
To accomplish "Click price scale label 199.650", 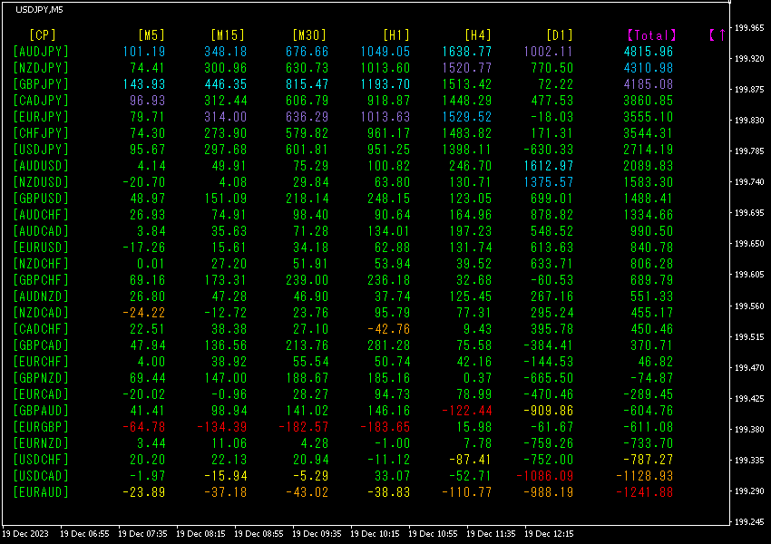I will [749, 244].
